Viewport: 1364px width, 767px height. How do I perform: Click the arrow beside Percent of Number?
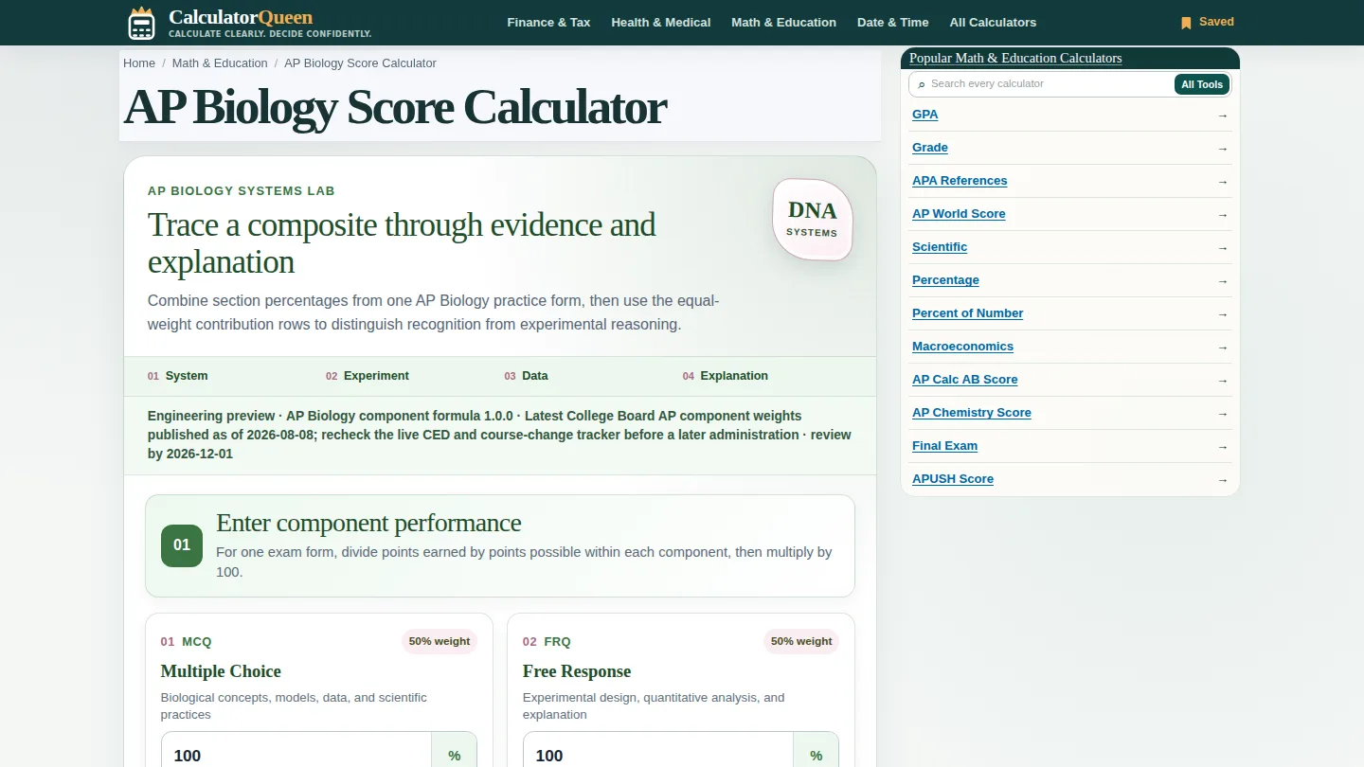[x=1223, y=314]
